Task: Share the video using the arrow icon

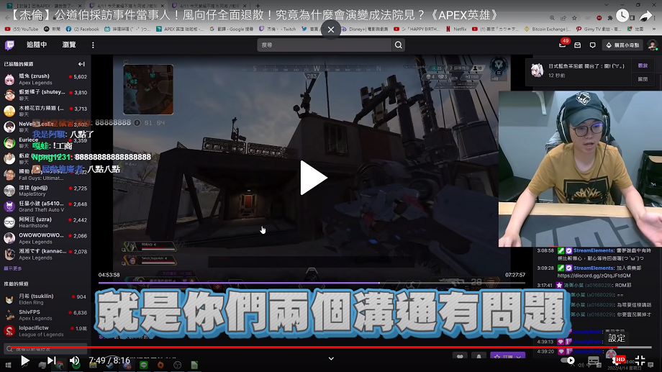Action: [x=646, y=16]
